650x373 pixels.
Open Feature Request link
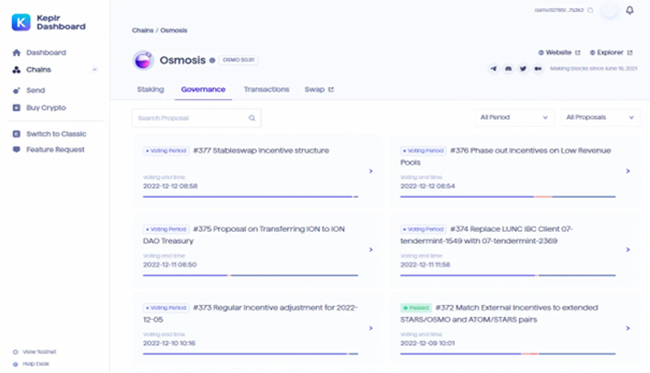click(55, 149)
